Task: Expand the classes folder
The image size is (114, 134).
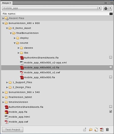Action: [19, 48]
